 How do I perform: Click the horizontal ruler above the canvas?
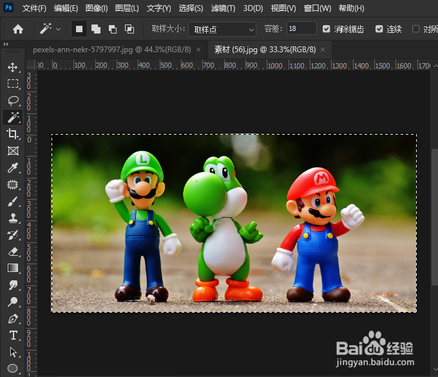click(x=233, y=65)
